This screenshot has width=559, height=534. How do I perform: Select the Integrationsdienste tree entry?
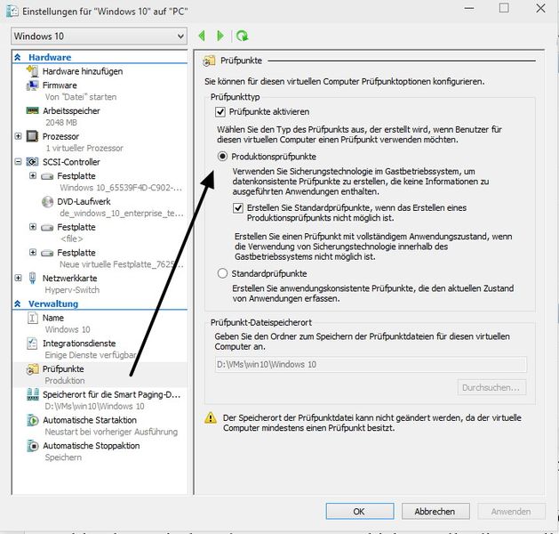(79, 344)
